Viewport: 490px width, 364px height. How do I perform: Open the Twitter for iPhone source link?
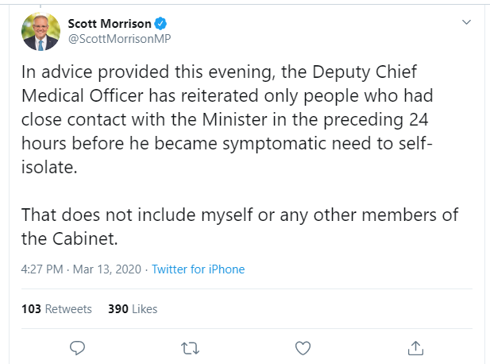coord(198,269)
